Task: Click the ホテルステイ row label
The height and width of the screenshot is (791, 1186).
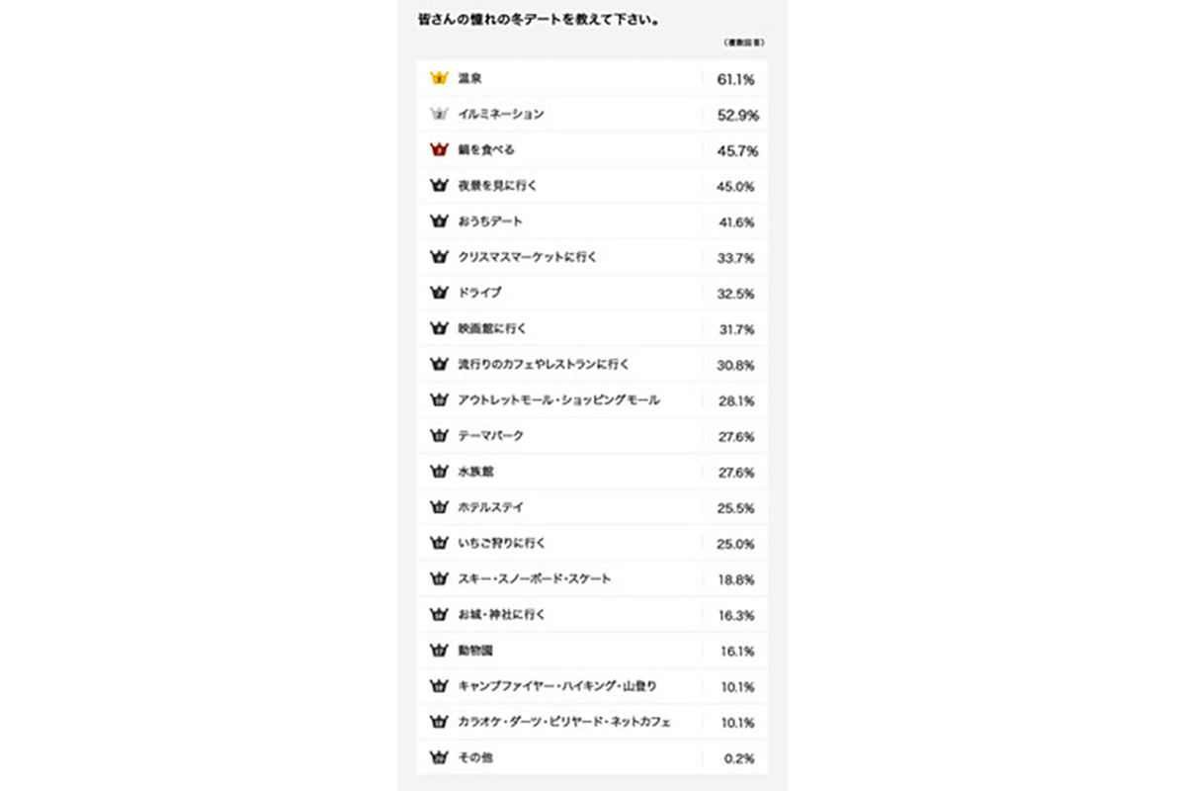Action: [491, 507]
